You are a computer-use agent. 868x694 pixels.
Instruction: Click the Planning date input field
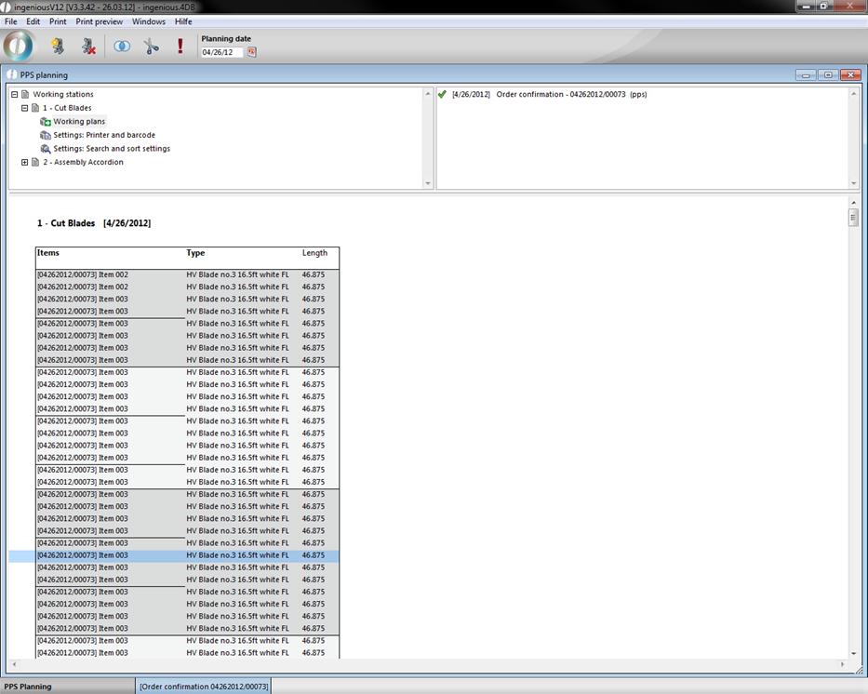221,52
